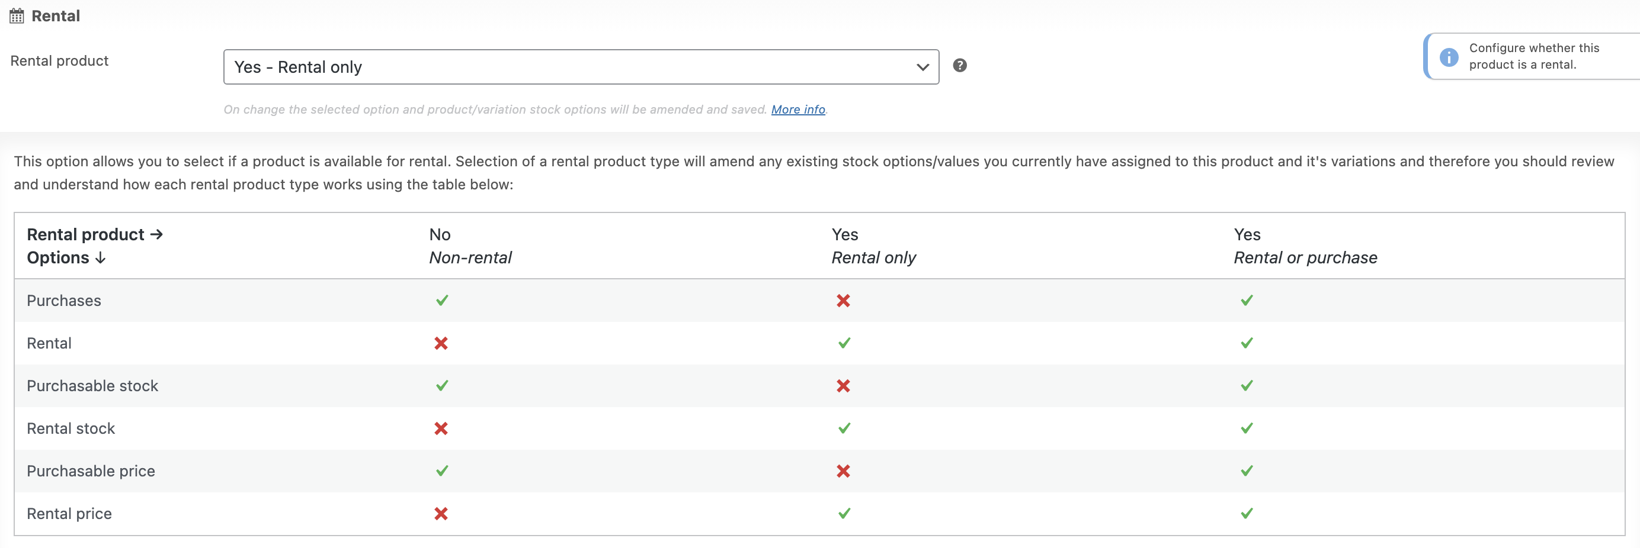Screen dimensions: 1640x548
Task: Click the info icon in the tooltip bubble
Action: click(1449, 57)
